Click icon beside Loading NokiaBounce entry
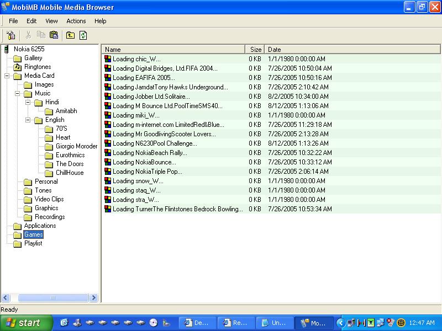442x331 pixels. [x=108, y=162]
